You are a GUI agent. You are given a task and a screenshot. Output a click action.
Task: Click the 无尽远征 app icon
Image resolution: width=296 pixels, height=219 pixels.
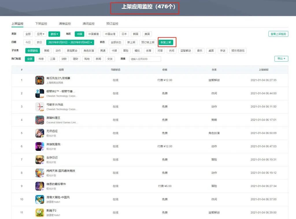(x=40, y=133)
